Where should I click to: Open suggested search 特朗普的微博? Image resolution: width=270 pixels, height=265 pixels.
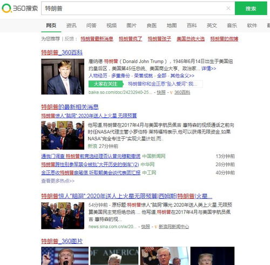coord(224,39)
